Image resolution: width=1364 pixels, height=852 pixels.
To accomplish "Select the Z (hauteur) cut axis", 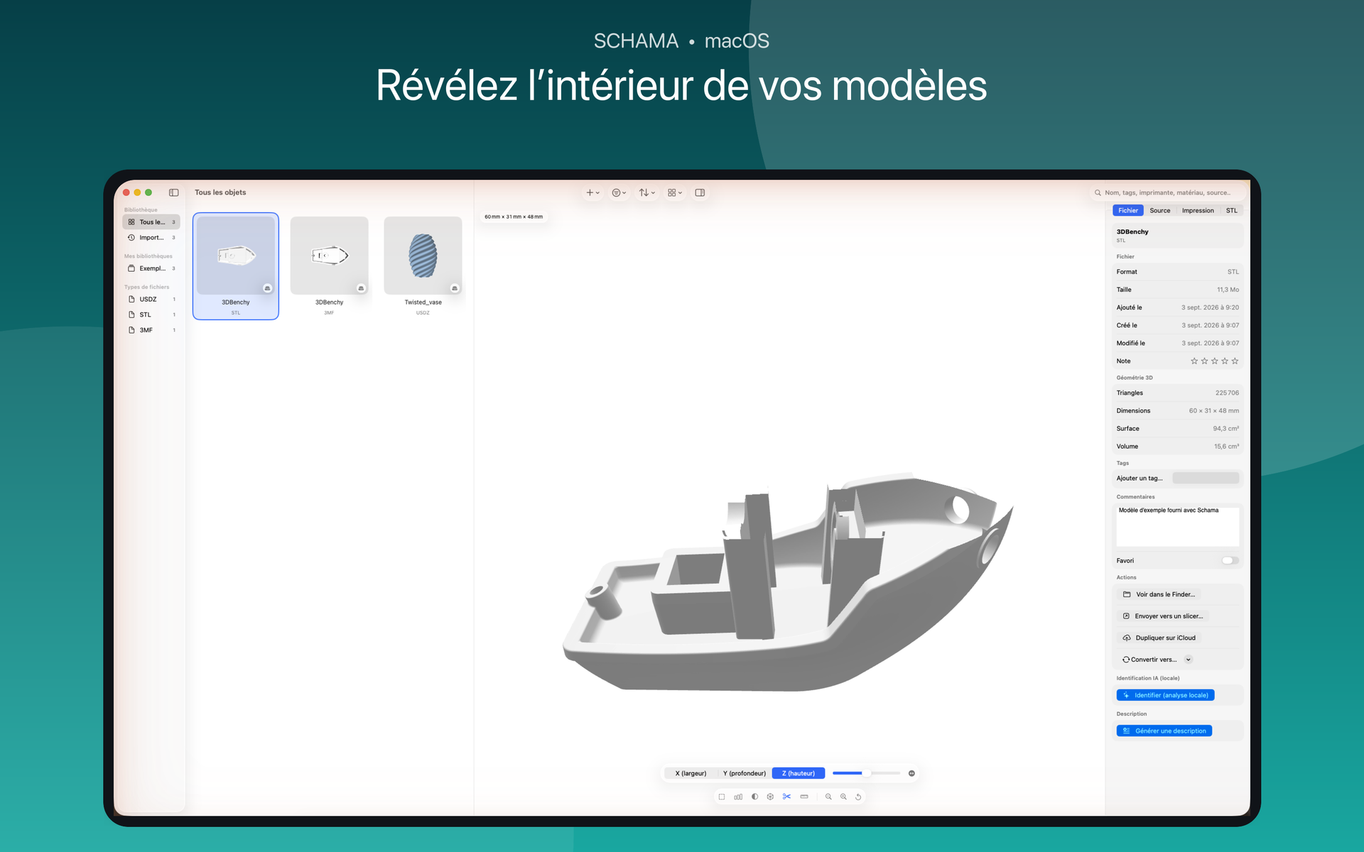I will 799,773.
